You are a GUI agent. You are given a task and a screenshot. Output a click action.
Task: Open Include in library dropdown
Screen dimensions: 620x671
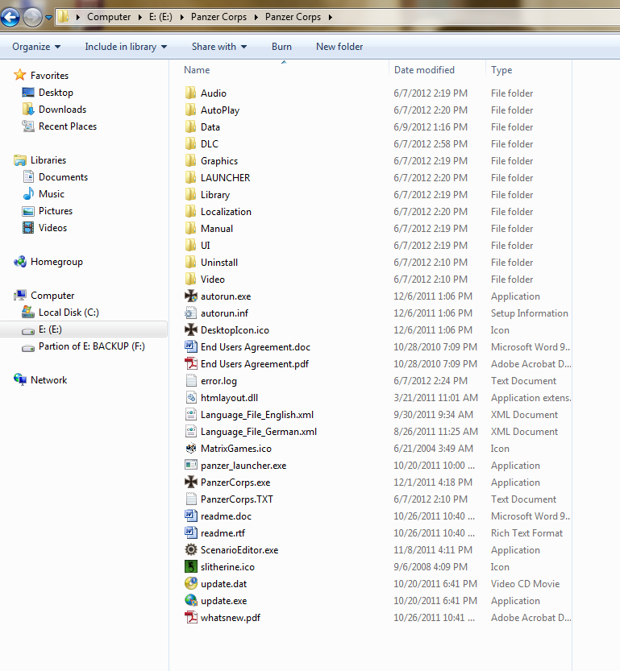point(126,47)
